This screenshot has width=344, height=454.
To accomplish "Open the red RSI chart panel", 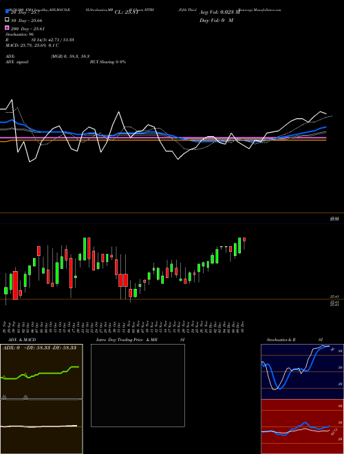I will tap(302, 426).
